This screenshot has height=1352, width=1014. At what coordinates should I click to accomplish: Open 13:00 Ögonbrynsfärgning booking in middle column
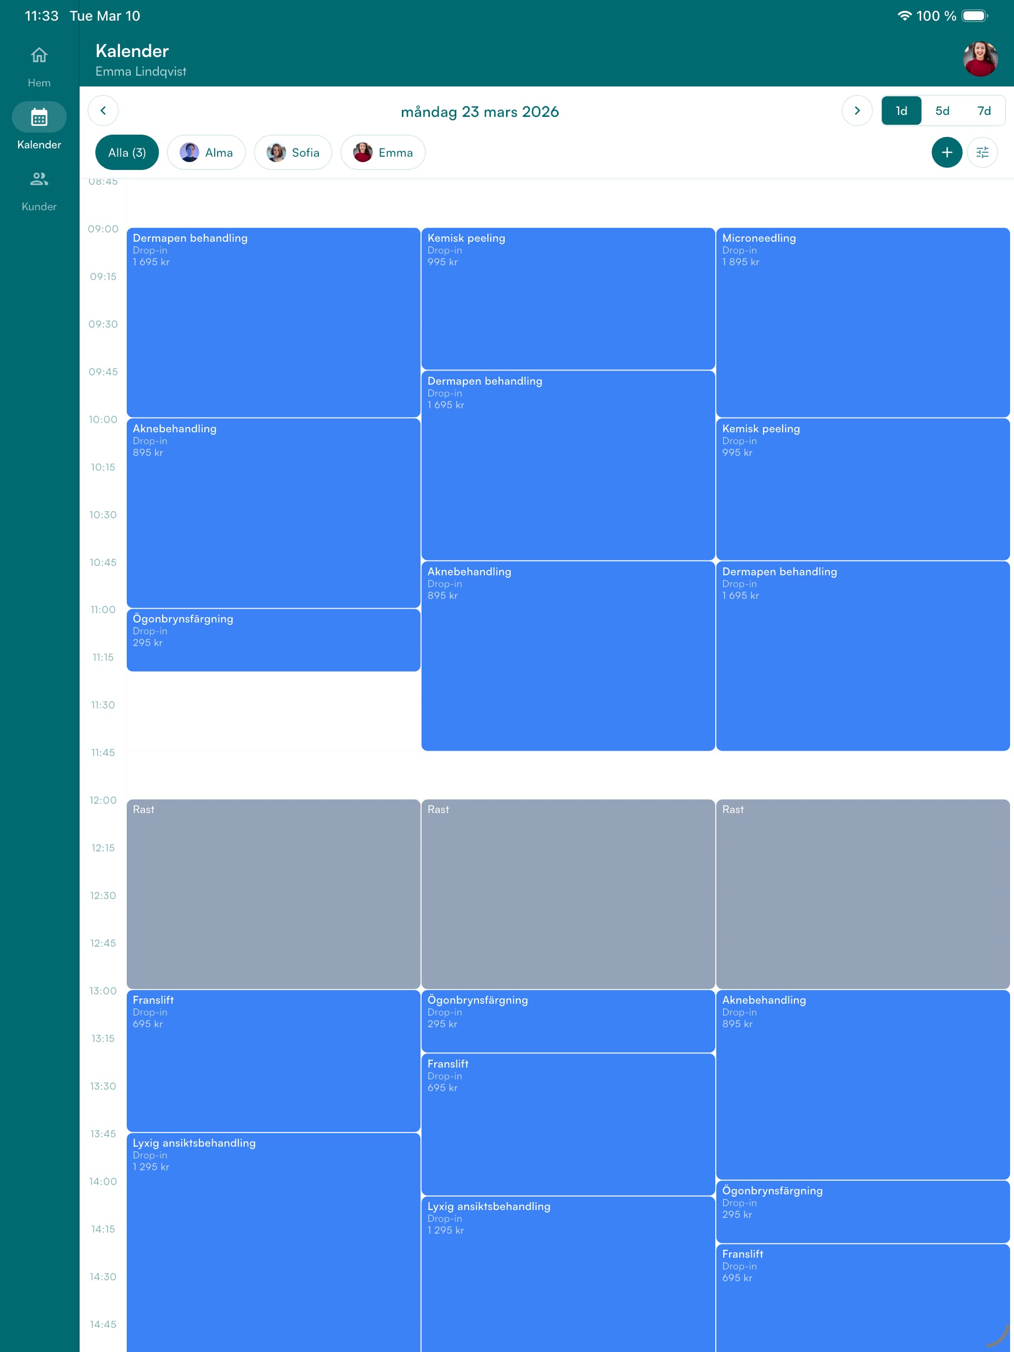[568, 1021]
